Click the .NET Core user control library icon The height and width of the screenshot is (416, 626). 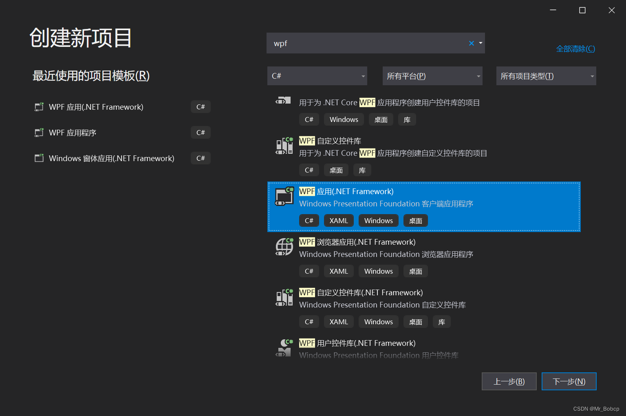[x=284, y=100]
